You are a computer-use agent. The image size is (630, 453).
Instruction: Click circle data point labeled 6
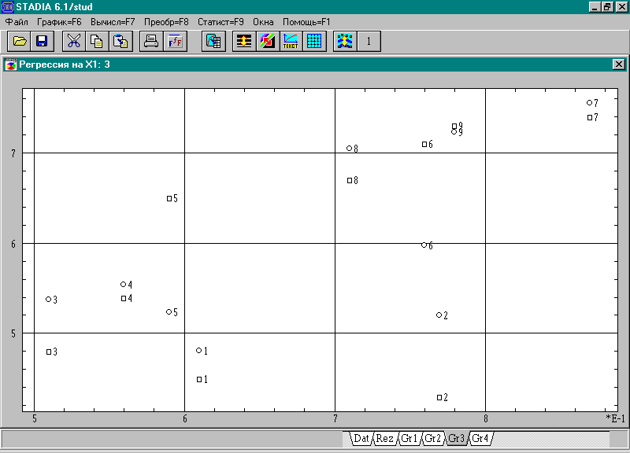(424, 245)
